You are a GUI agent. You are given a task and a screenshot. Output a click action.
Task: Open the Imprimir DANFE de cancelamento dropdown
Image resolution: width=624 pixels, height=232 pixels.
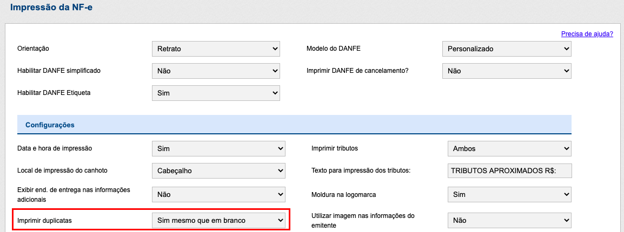coord(507,71)
